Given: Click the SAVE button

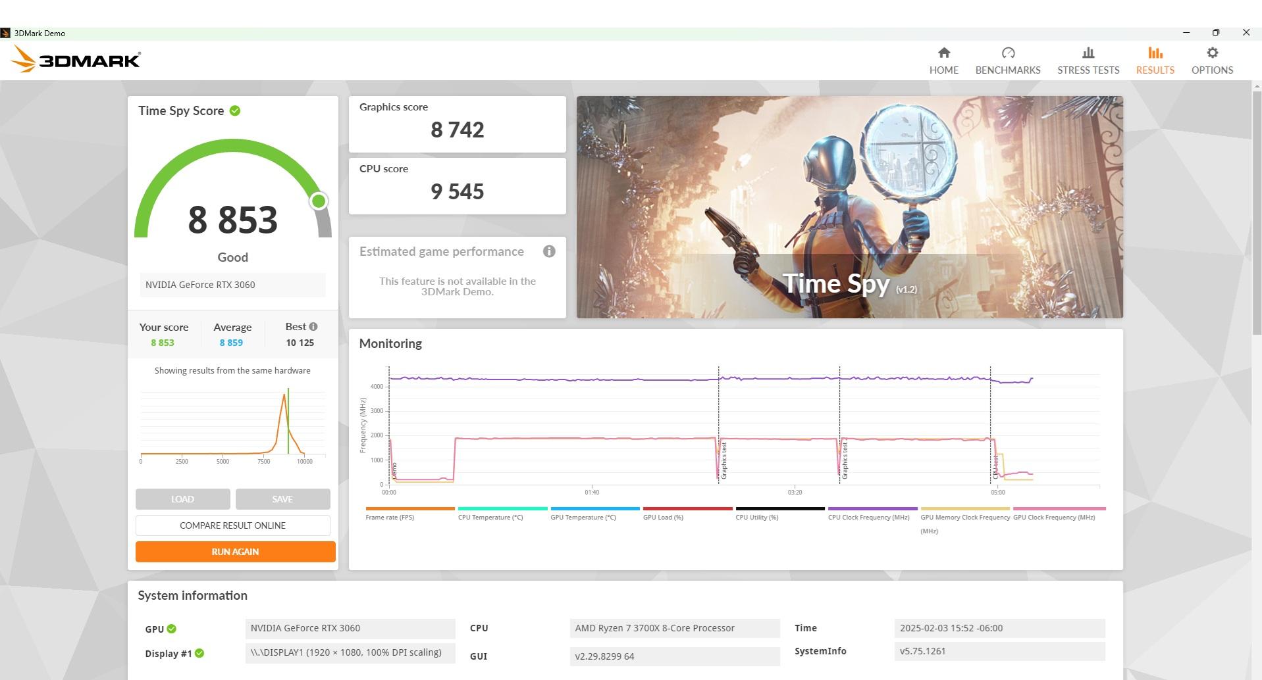Looking at the screenshot, I should 282,499.
